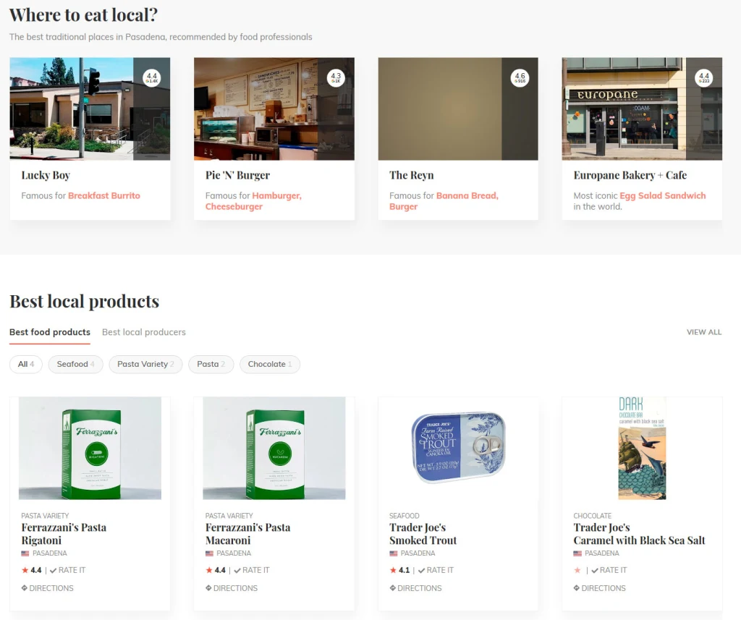Screen dimensions: 741x620
Task: Rate the Ferrazzani's Macaroni product
Action: (x=252, y=570)
